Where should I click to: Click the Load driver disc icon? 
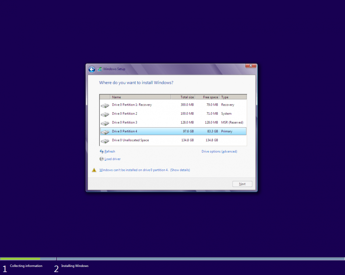coord(102,159)
